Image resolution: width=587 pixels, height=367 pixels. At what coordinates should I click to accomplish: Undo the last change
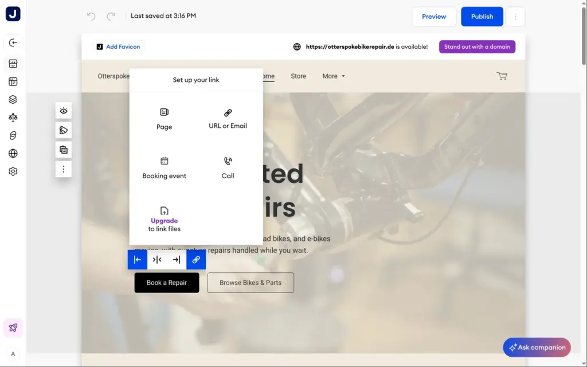(x=91, y=16)
